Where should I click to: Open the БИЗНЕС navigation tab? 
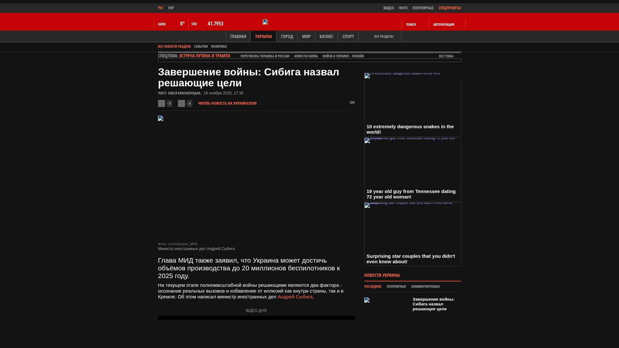click(x=326, y=36)
